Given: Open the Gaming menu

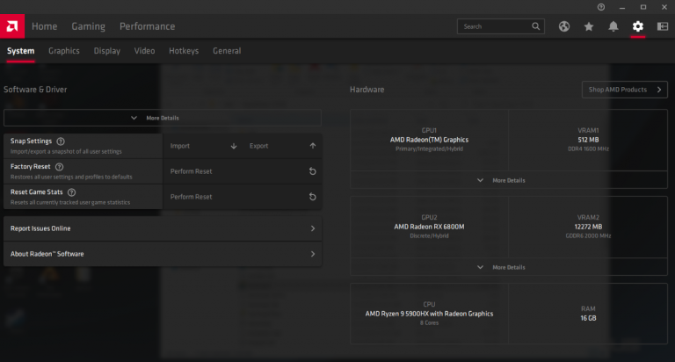Looking at the screenshot, I should 88,26.
